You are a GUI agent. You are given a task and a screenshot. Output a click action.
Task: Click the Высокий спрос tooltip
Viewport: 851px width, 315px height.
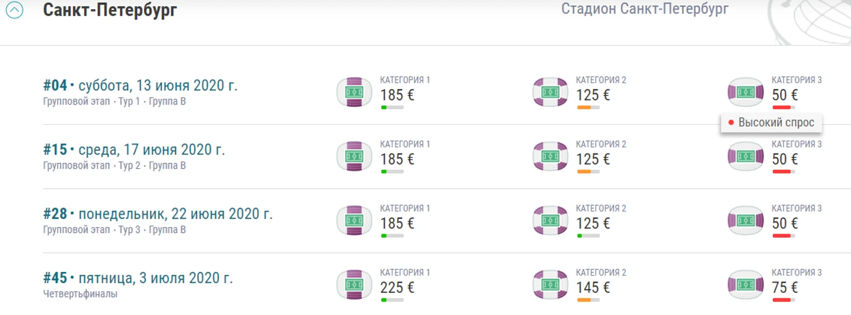(771, 123)
